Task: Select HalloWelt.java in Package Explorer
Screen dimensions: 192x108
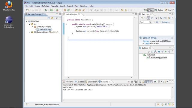Action: (45, 29)
